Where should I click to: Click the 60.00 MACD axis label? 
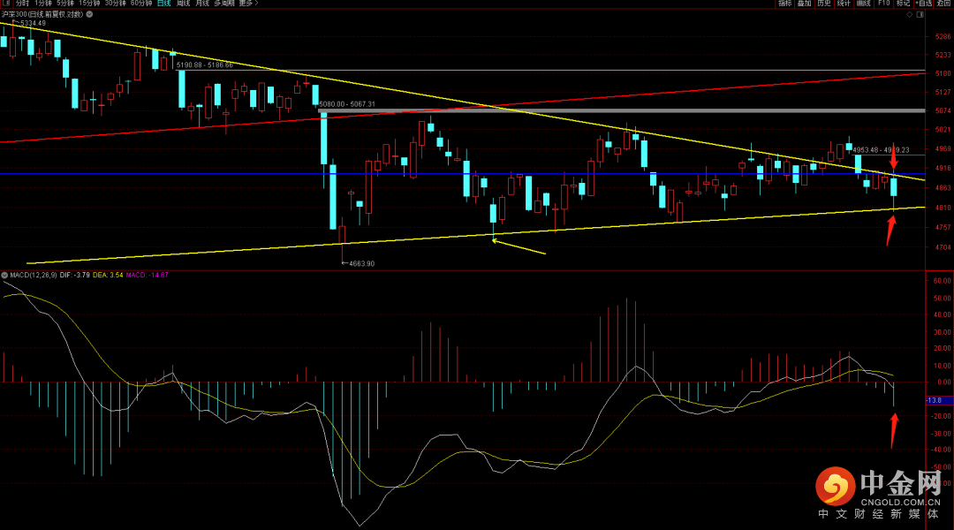[942, 281]
